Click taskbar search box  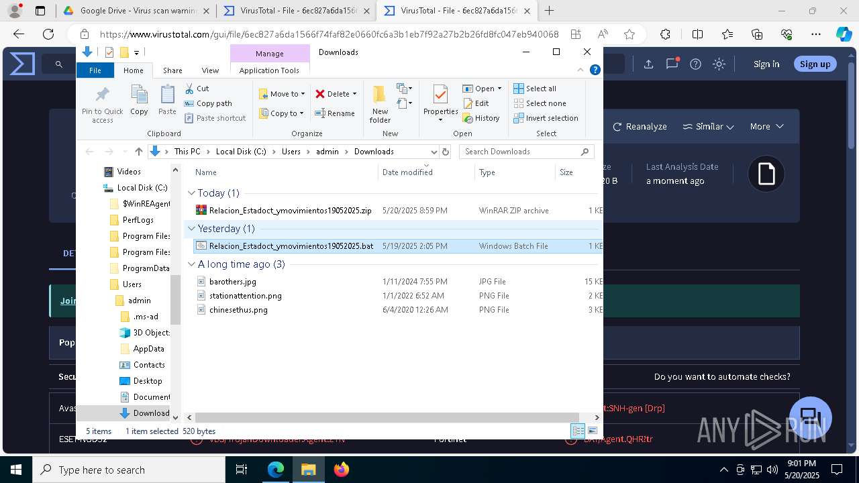pyautogui.click(x=129, y=470)
